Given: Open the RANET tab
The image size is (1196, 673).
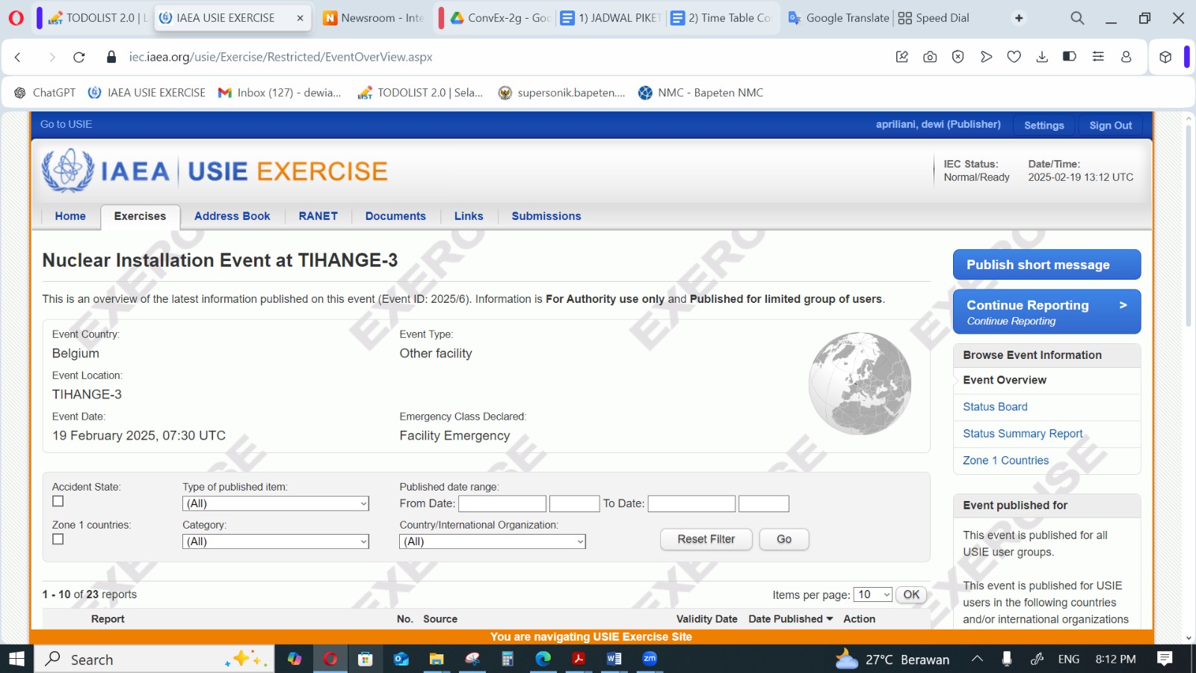Looking at the screenshot, I should 318,216.
